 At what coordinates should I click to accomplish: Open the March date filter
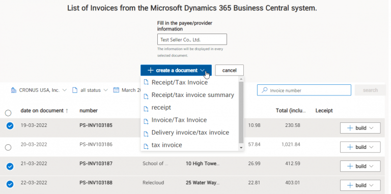pos(127,90)
